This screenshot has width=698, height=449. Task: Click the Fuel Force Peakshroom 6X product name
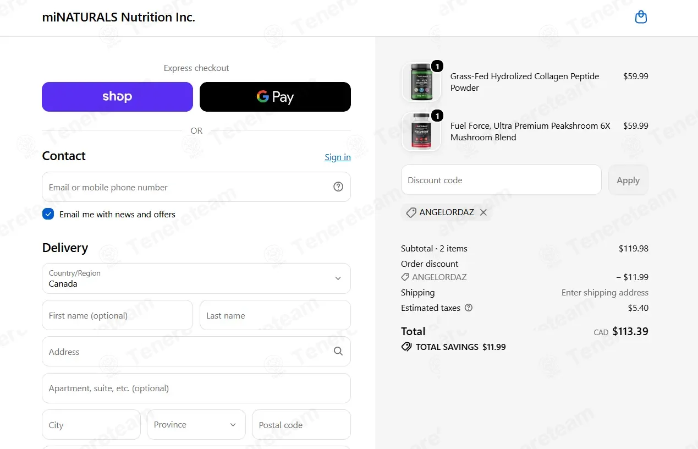(x=530, y=132)
